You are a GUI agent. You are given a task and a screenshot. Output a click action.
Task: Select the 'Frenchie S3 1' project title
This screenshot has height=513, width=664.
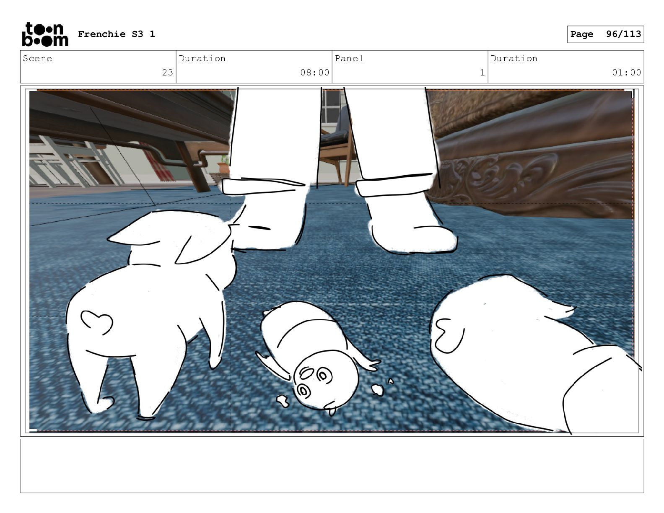[x=117, y=34]
